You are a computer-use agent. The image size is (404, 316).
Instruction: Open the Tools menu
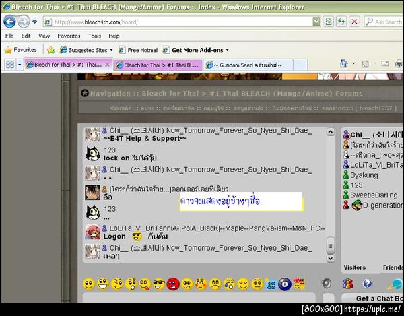(x=94, y=36)
